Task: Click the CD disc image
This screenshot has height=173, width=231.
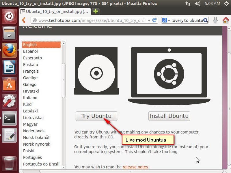Action: [x=96, y=71]
